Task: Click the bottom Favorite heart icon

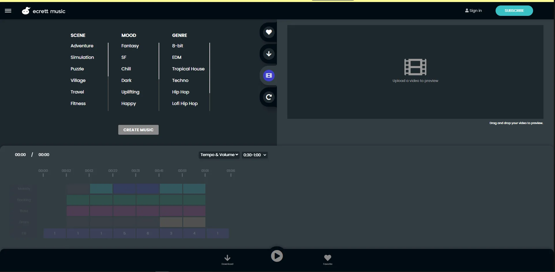Action: coord(328,260)
